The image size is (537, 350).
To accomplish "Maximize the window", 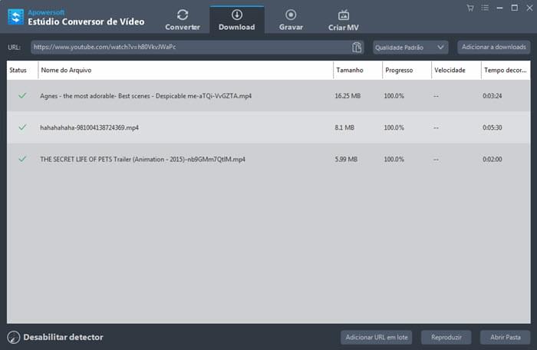I will (x=515, y=8).
